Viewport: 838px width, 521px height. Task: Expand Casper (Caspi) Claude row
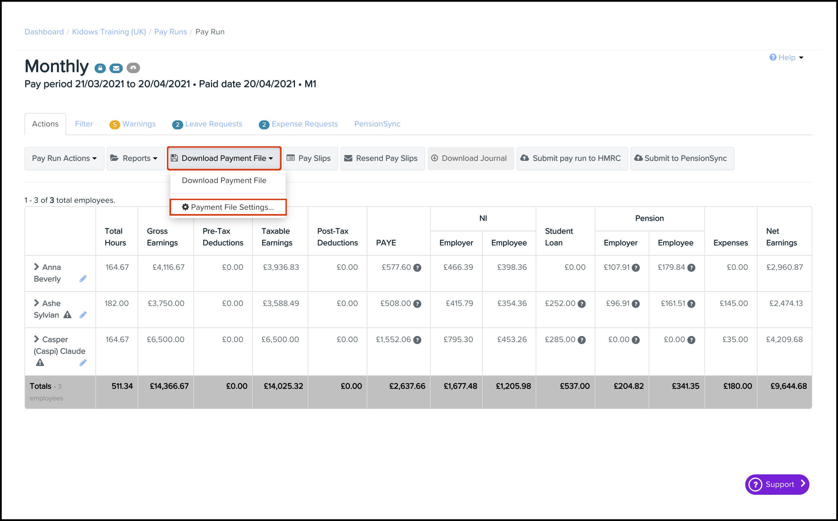point(36,339)
